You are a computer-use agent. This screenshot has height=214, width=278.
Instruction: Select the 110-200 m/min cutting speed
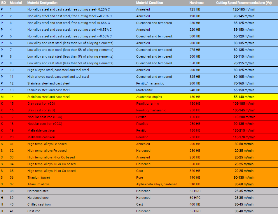point(244,117)
